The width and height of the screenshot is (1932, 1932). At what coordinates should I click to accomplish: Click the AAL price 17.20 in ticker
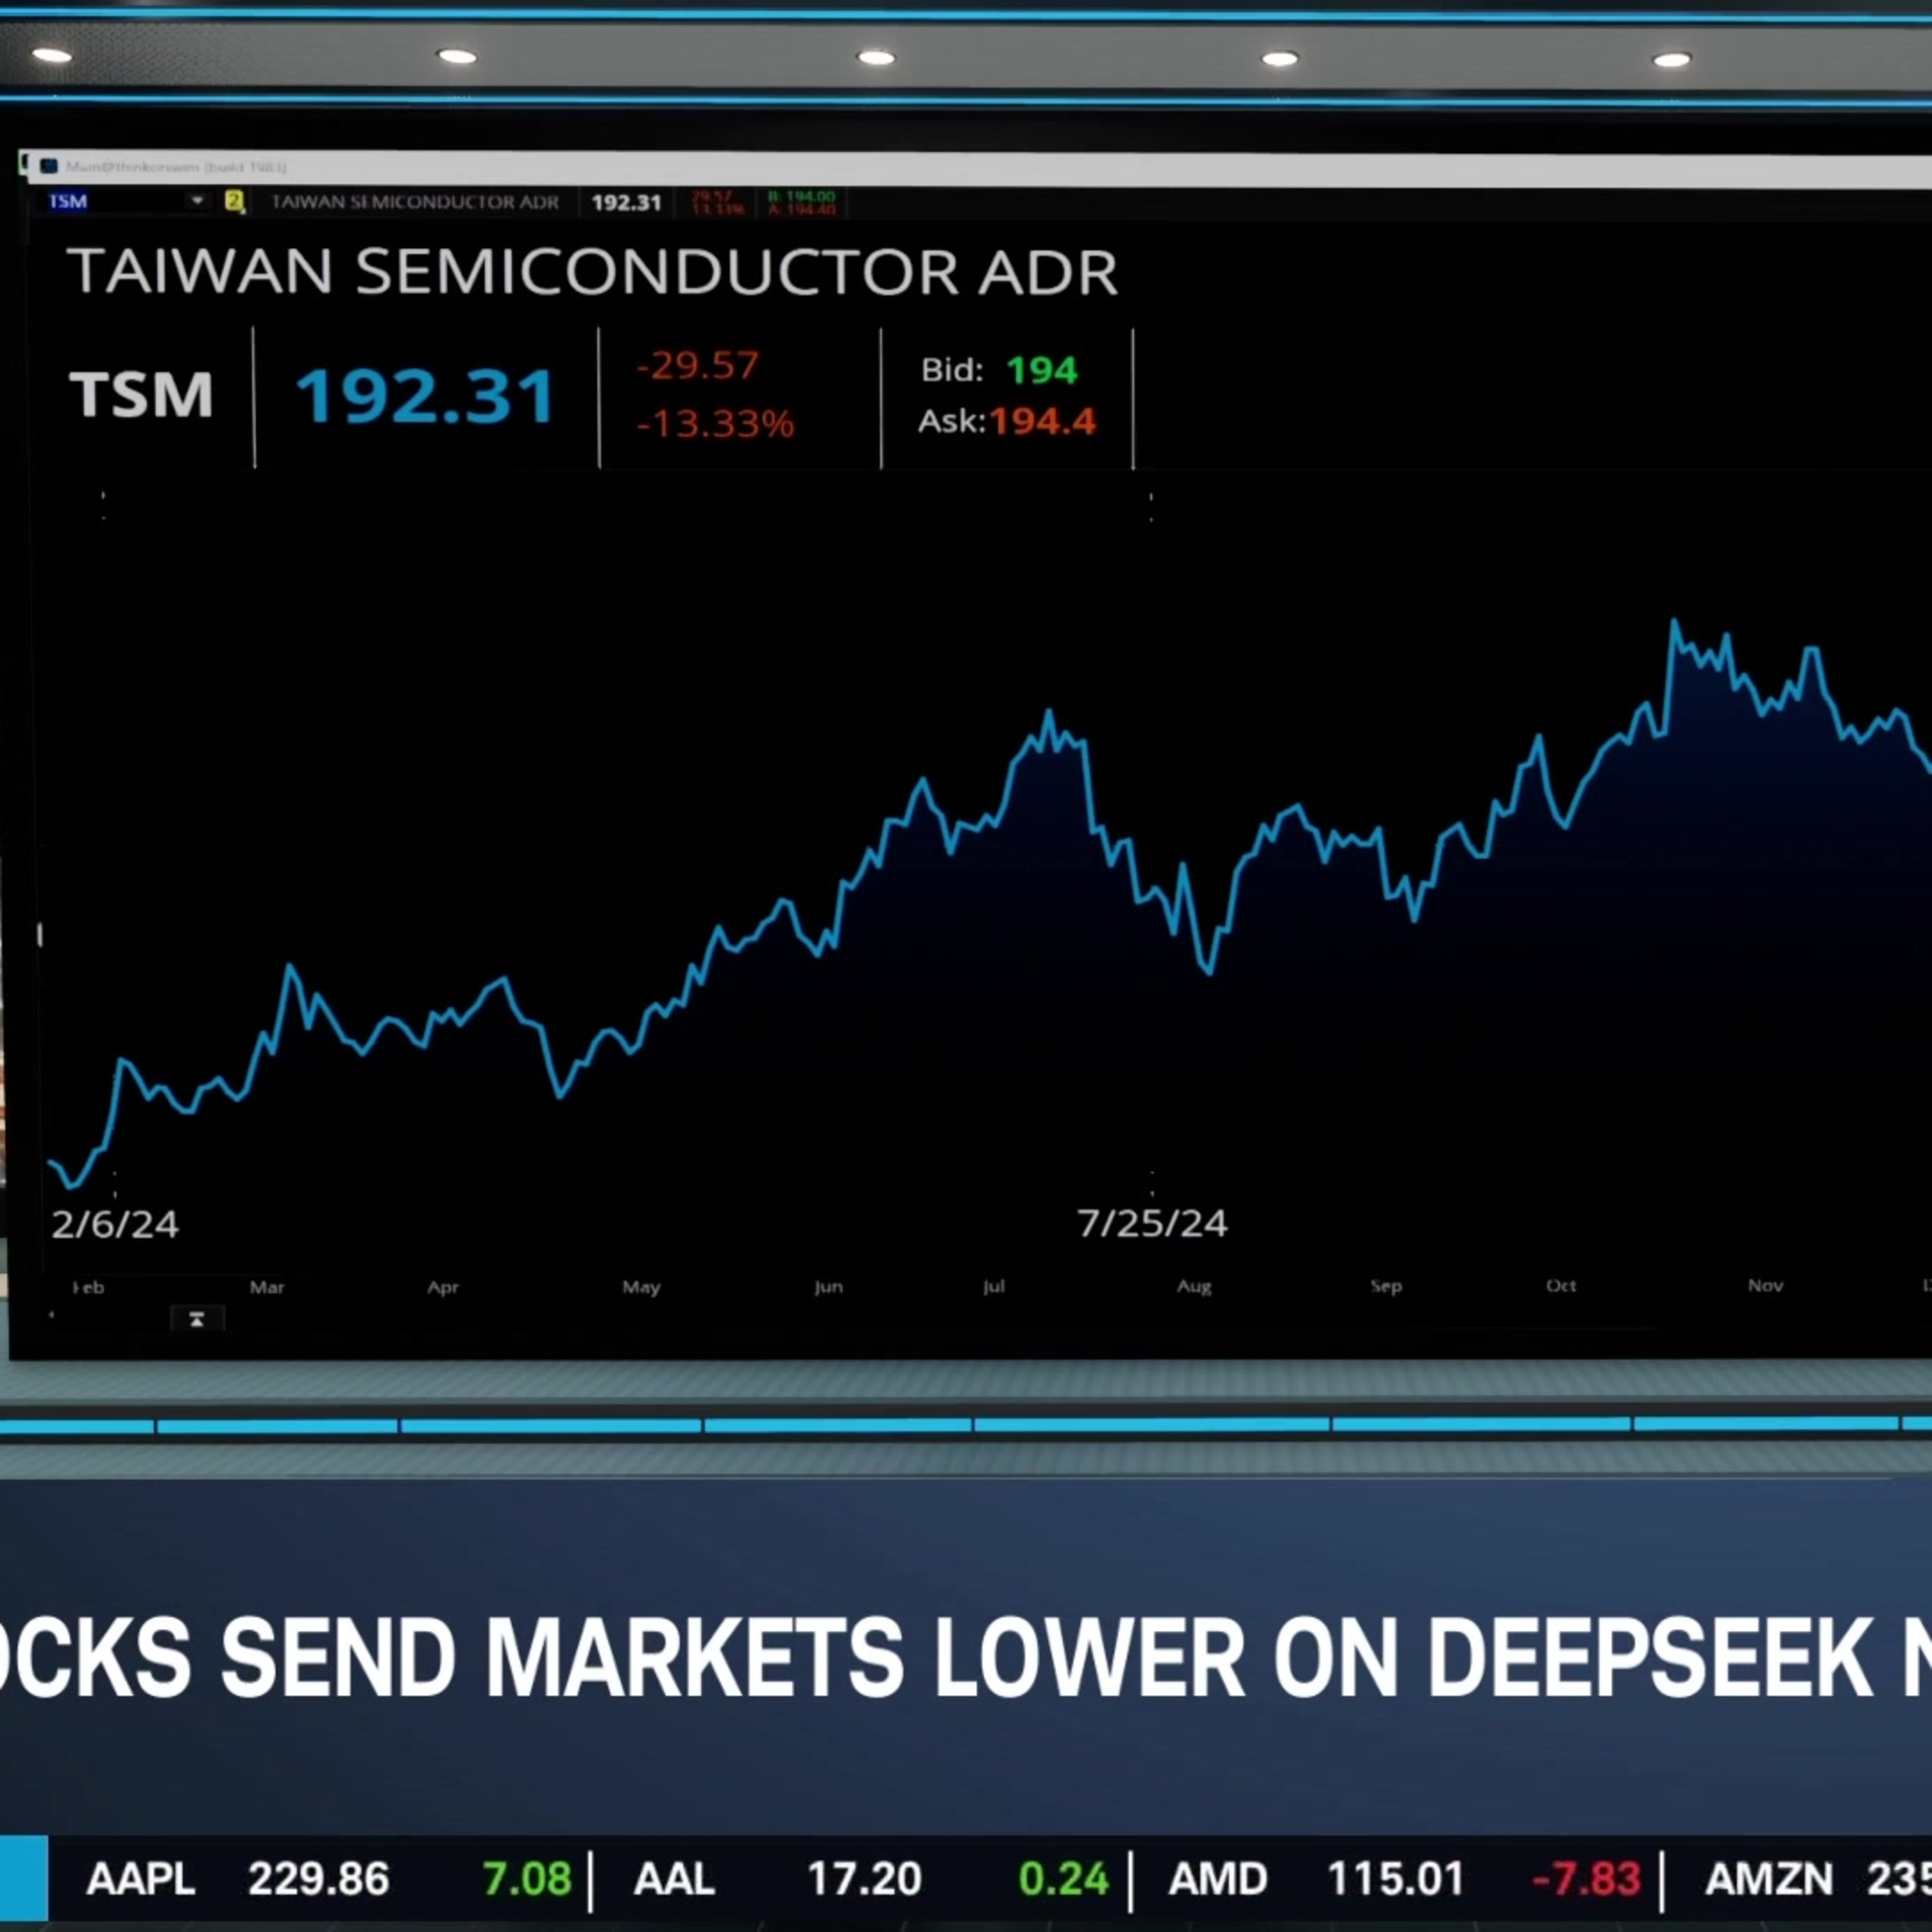tap(864, 1879)
